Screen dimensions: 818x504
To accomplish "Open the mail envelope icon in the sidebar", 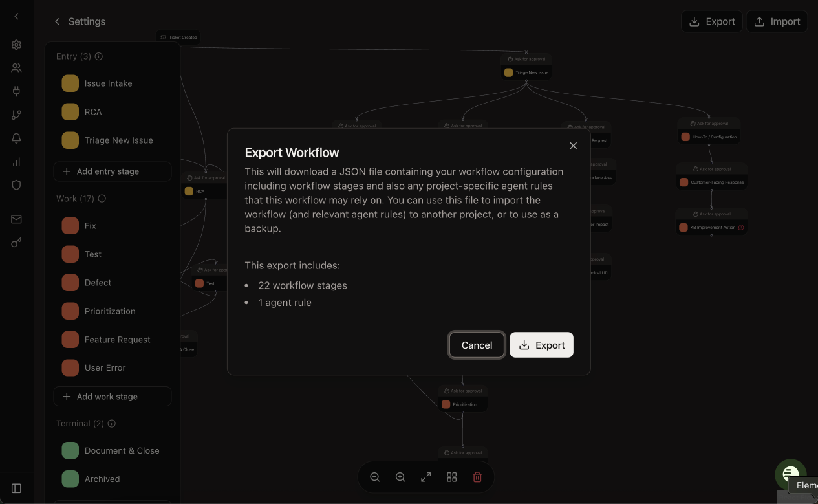I will 16,219.
